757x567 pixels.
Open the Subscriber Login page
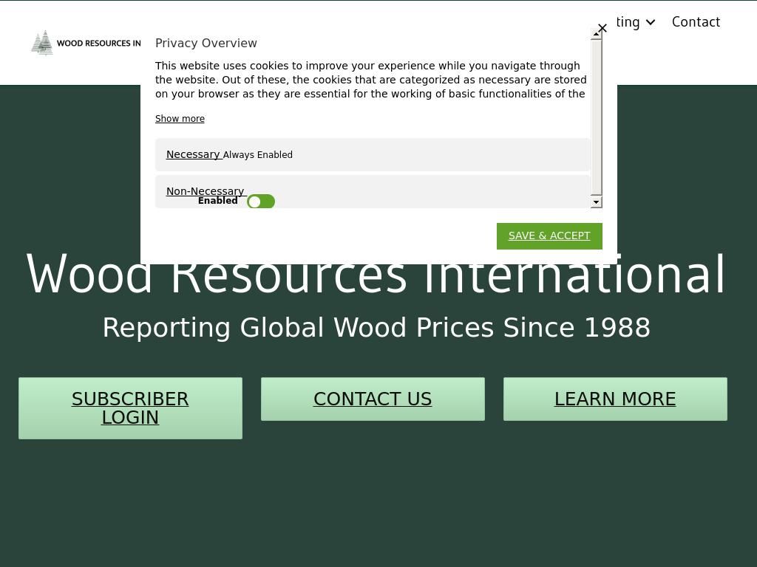pos(130,408)
